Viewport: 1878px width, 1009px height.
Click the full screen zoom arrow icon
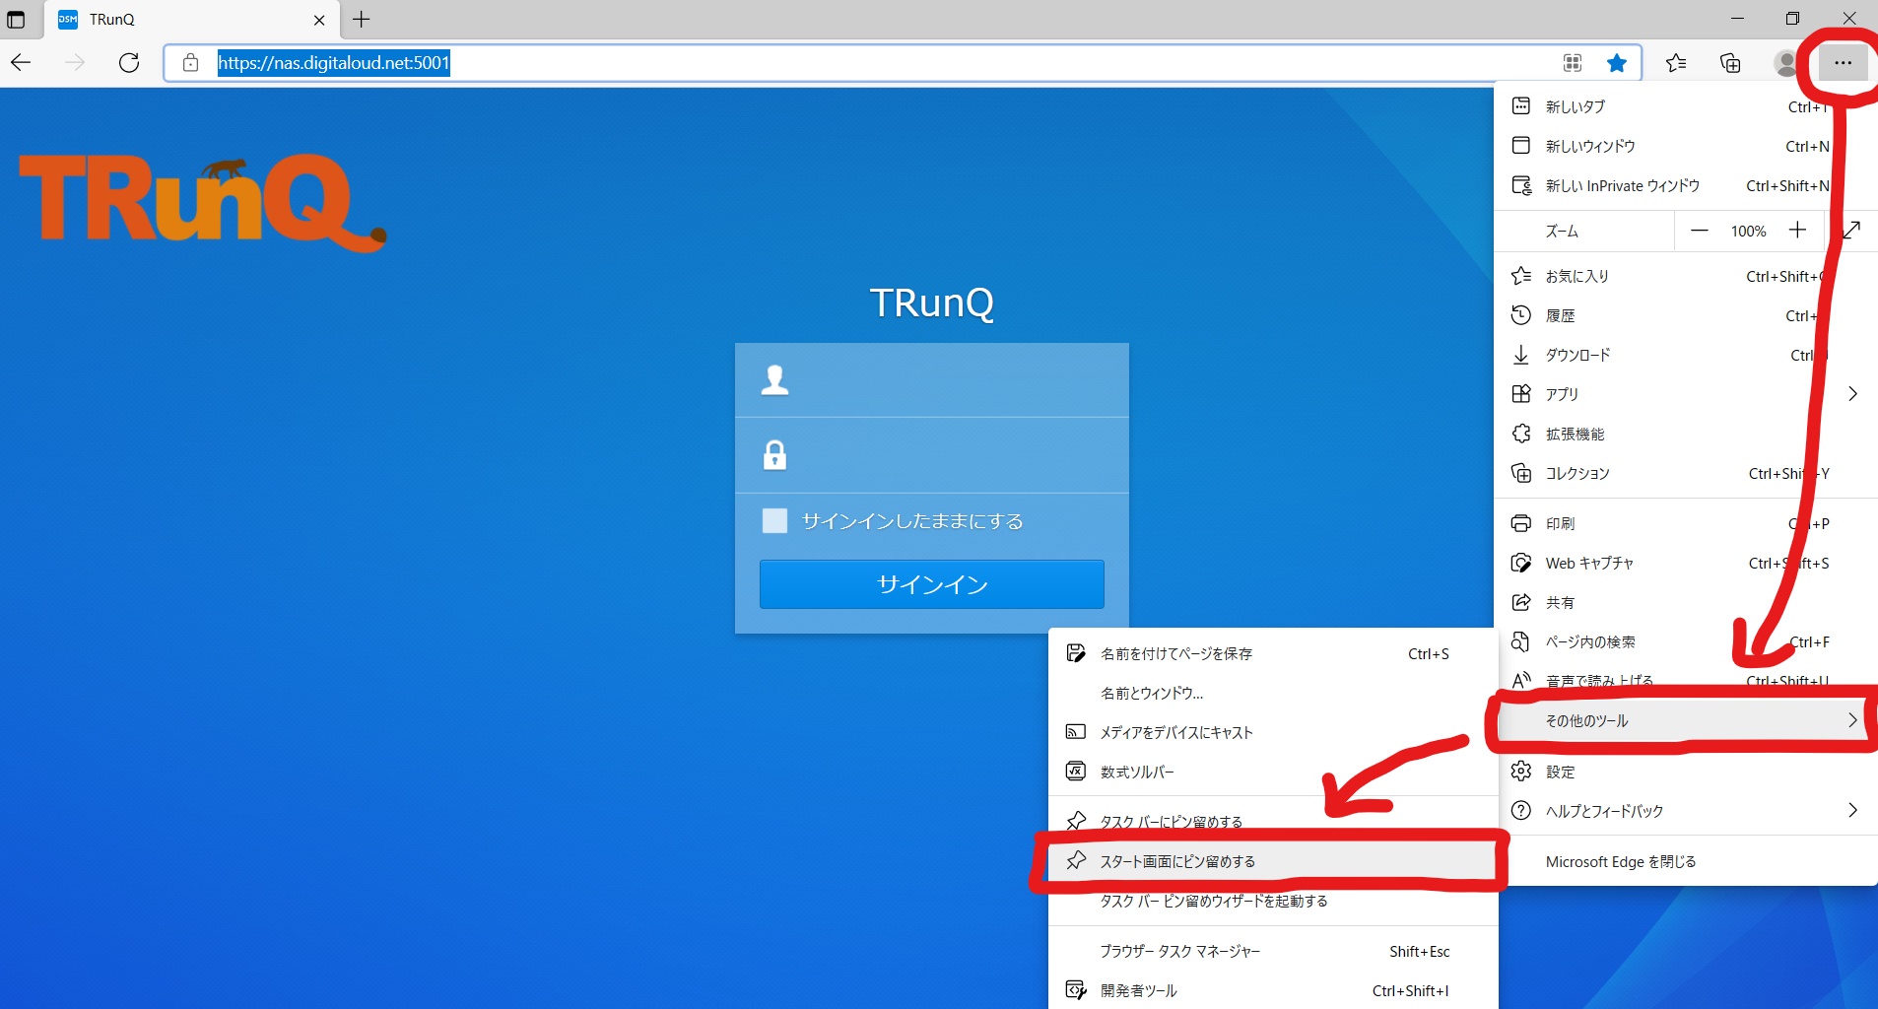tap(1851, 231)
